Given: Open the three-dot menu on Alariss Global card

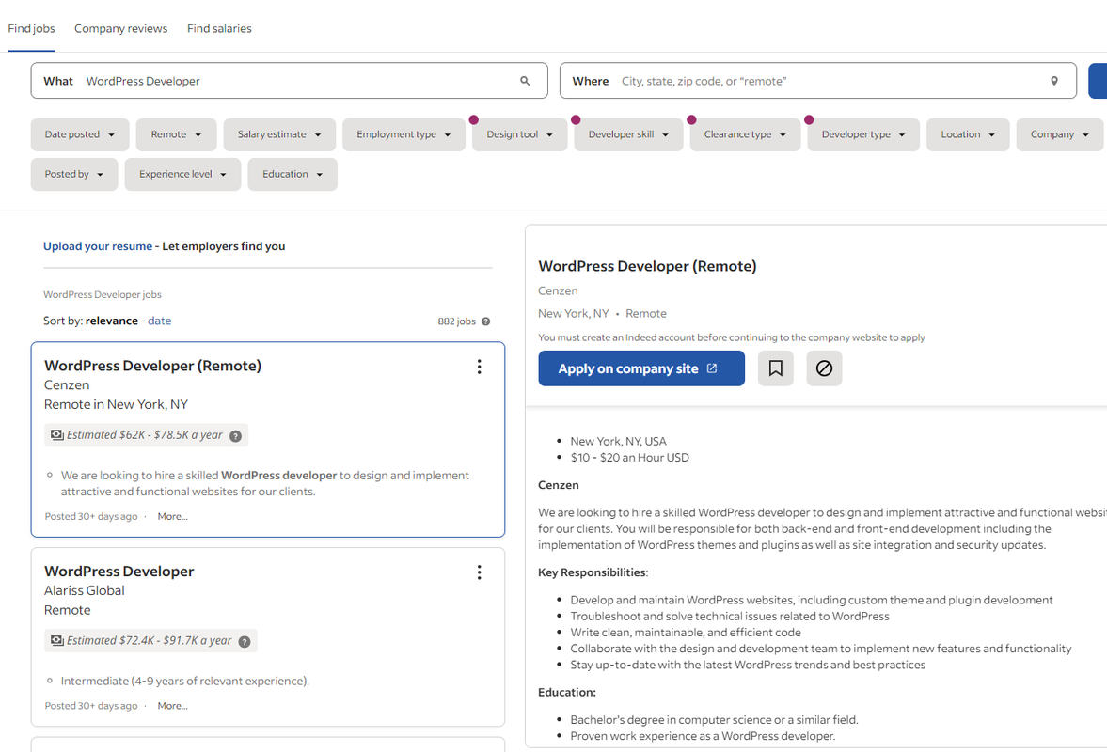Looking at the screenshot, I should point(480,572).
